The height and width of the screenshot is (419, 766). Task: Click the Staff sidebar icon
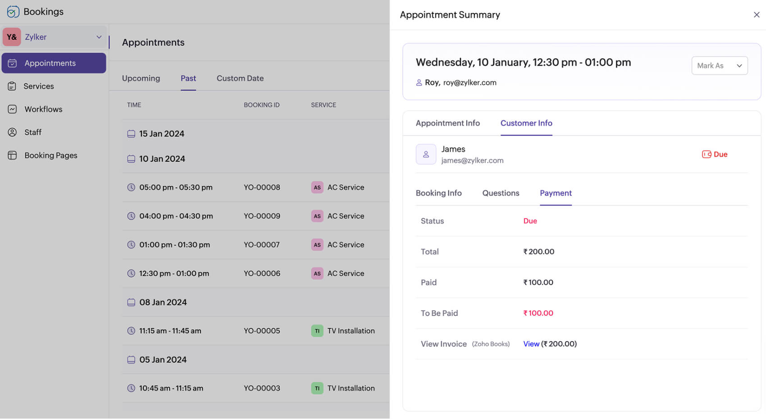(x=13, y=132)
